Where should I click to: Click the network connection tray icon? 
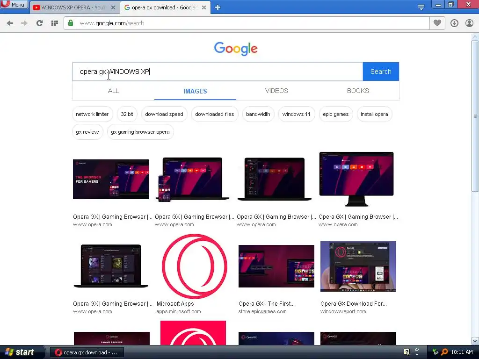pos(435,352)
